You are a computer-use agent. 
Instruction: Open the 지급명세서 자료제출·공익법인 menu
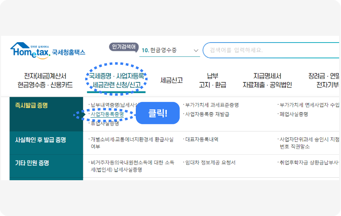(x=267, y=81)
